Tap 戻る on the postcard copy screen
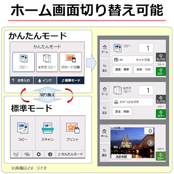 click(105, 110)
